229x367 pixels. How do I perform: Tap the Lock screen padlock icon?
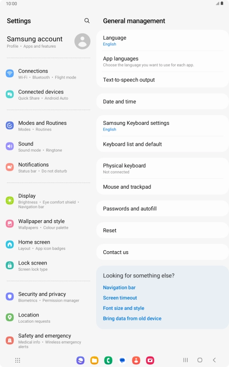point(10,265)
